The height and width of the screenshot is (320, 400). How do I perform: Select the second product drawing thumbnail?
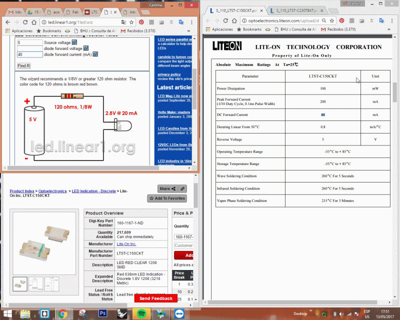coord(35,284)
